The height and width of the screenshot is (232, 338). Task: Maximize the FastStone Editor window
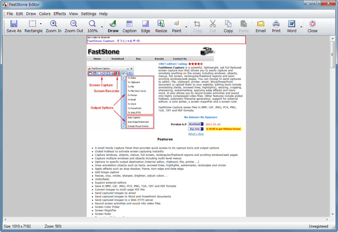(317, 3)
